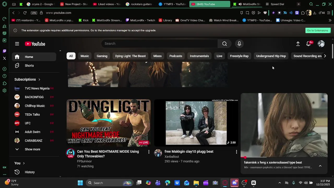
Task: Expand the 'You' section chevron
Action: [24, 163]
